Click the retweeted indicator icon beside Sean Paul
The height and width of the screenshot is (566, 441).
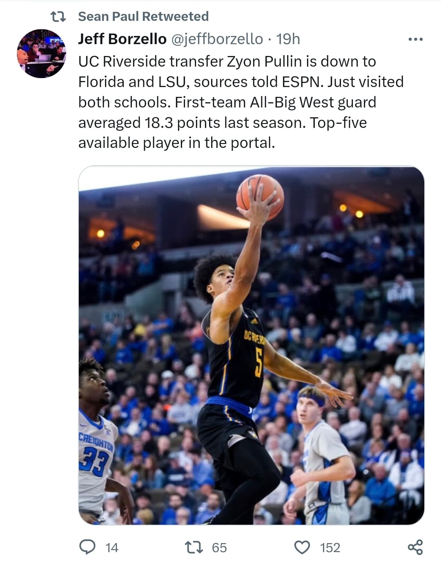point(58,17)
